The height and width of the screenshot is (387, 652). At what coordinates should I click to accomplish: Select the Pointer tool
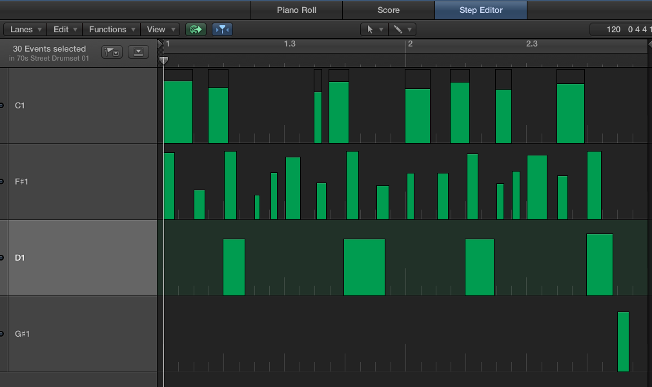point(374,30)
